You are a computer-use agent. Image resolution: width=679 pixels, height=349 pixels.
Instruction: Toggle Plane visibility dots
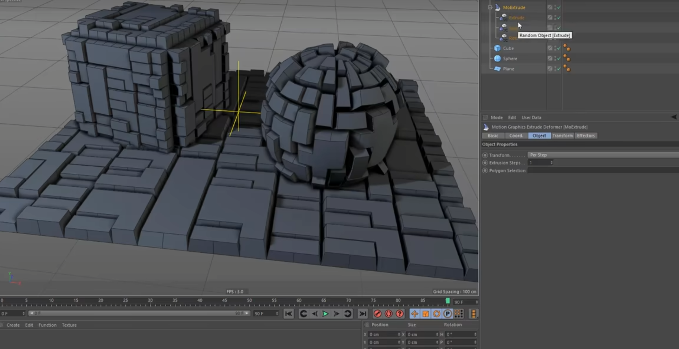tap(555, 69)
